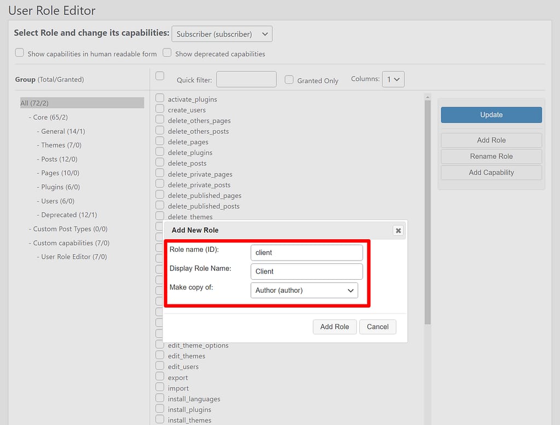Check the create_users capability

[160, 109]
